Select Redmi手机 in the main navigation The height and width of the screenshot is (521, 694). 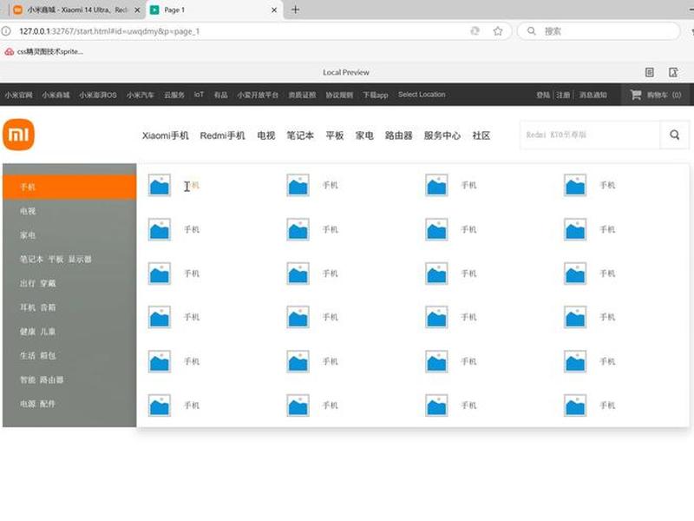[x=222, y=135]
